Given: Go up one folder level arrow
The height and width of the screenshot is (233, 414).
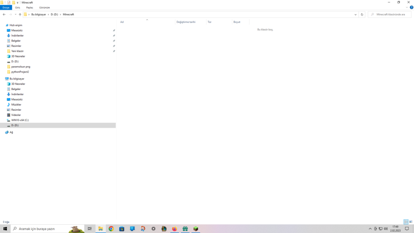Looking at the screenshot, I should (20, 15).
